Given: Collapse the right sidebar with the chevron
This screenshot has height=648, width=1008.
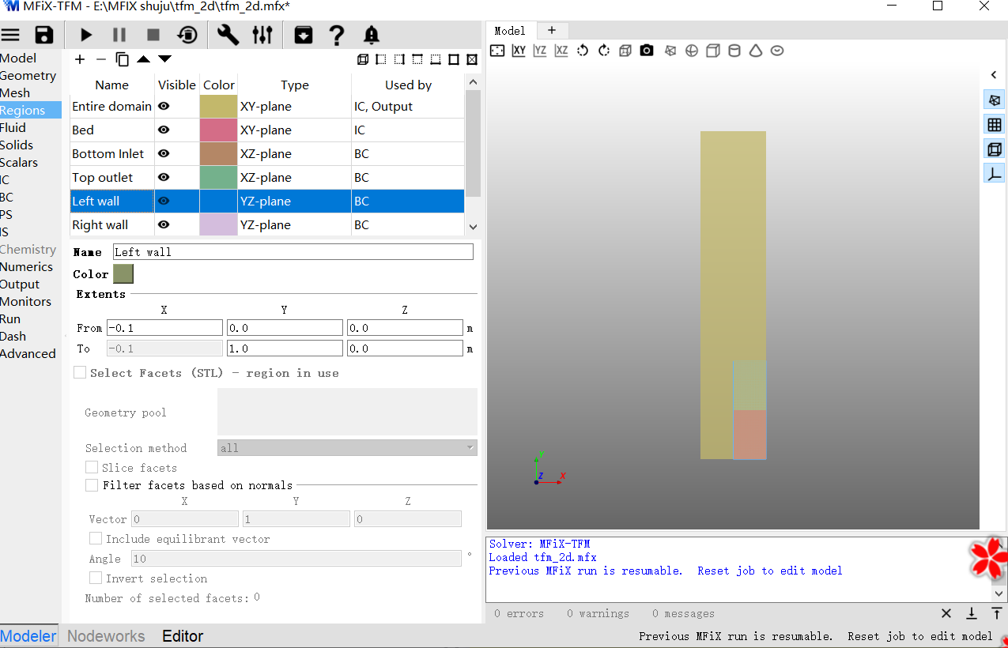Looking at the screenshot, I should click(x=994, y=75).
